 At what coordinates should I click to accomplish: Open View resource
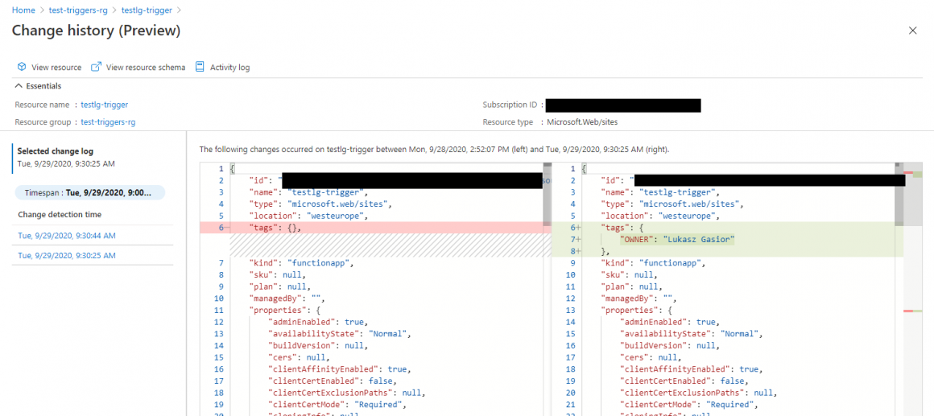click(x=49, y=68)
